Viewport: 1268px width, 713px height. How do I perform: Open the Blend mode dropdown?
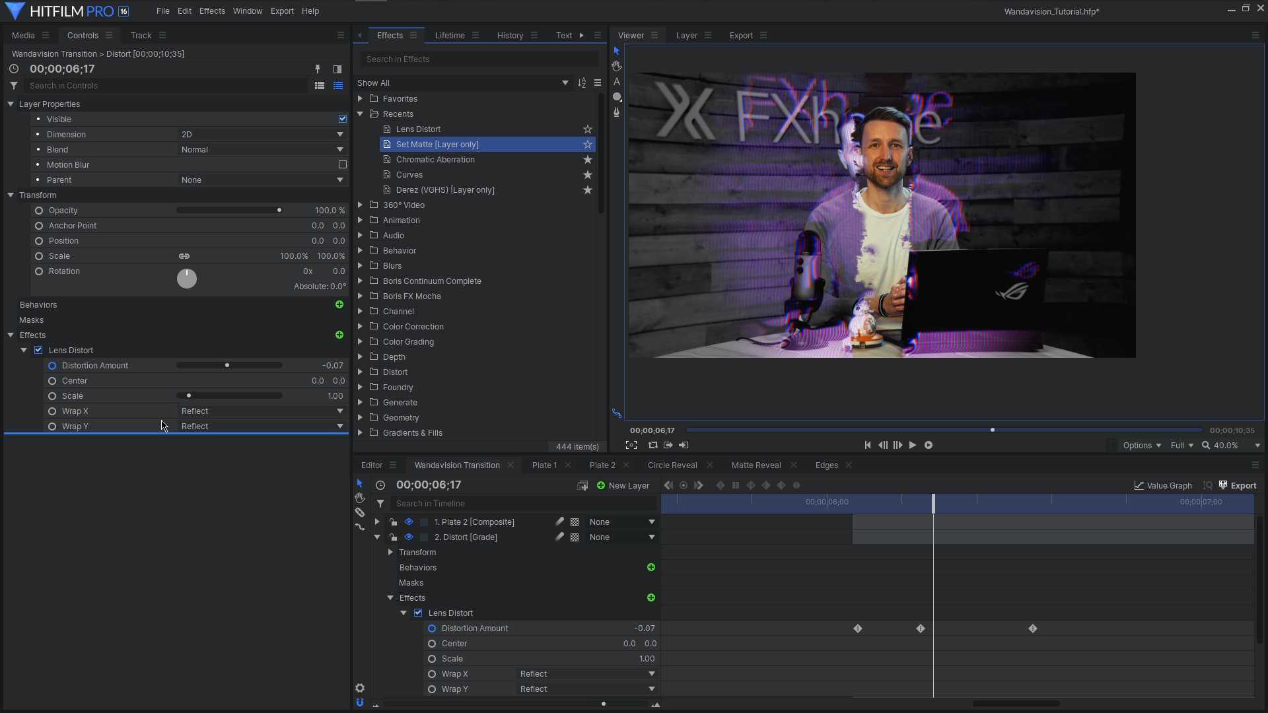(262, 150)
